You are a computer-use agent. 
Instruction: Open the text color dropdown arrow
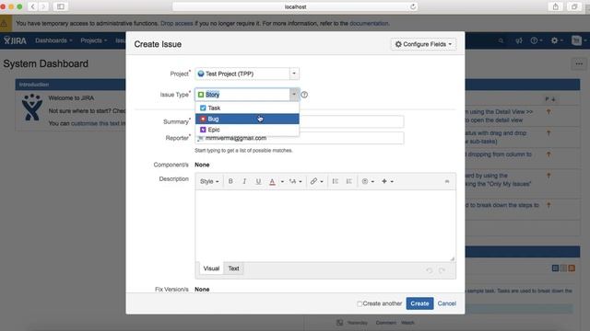point(282,182)
